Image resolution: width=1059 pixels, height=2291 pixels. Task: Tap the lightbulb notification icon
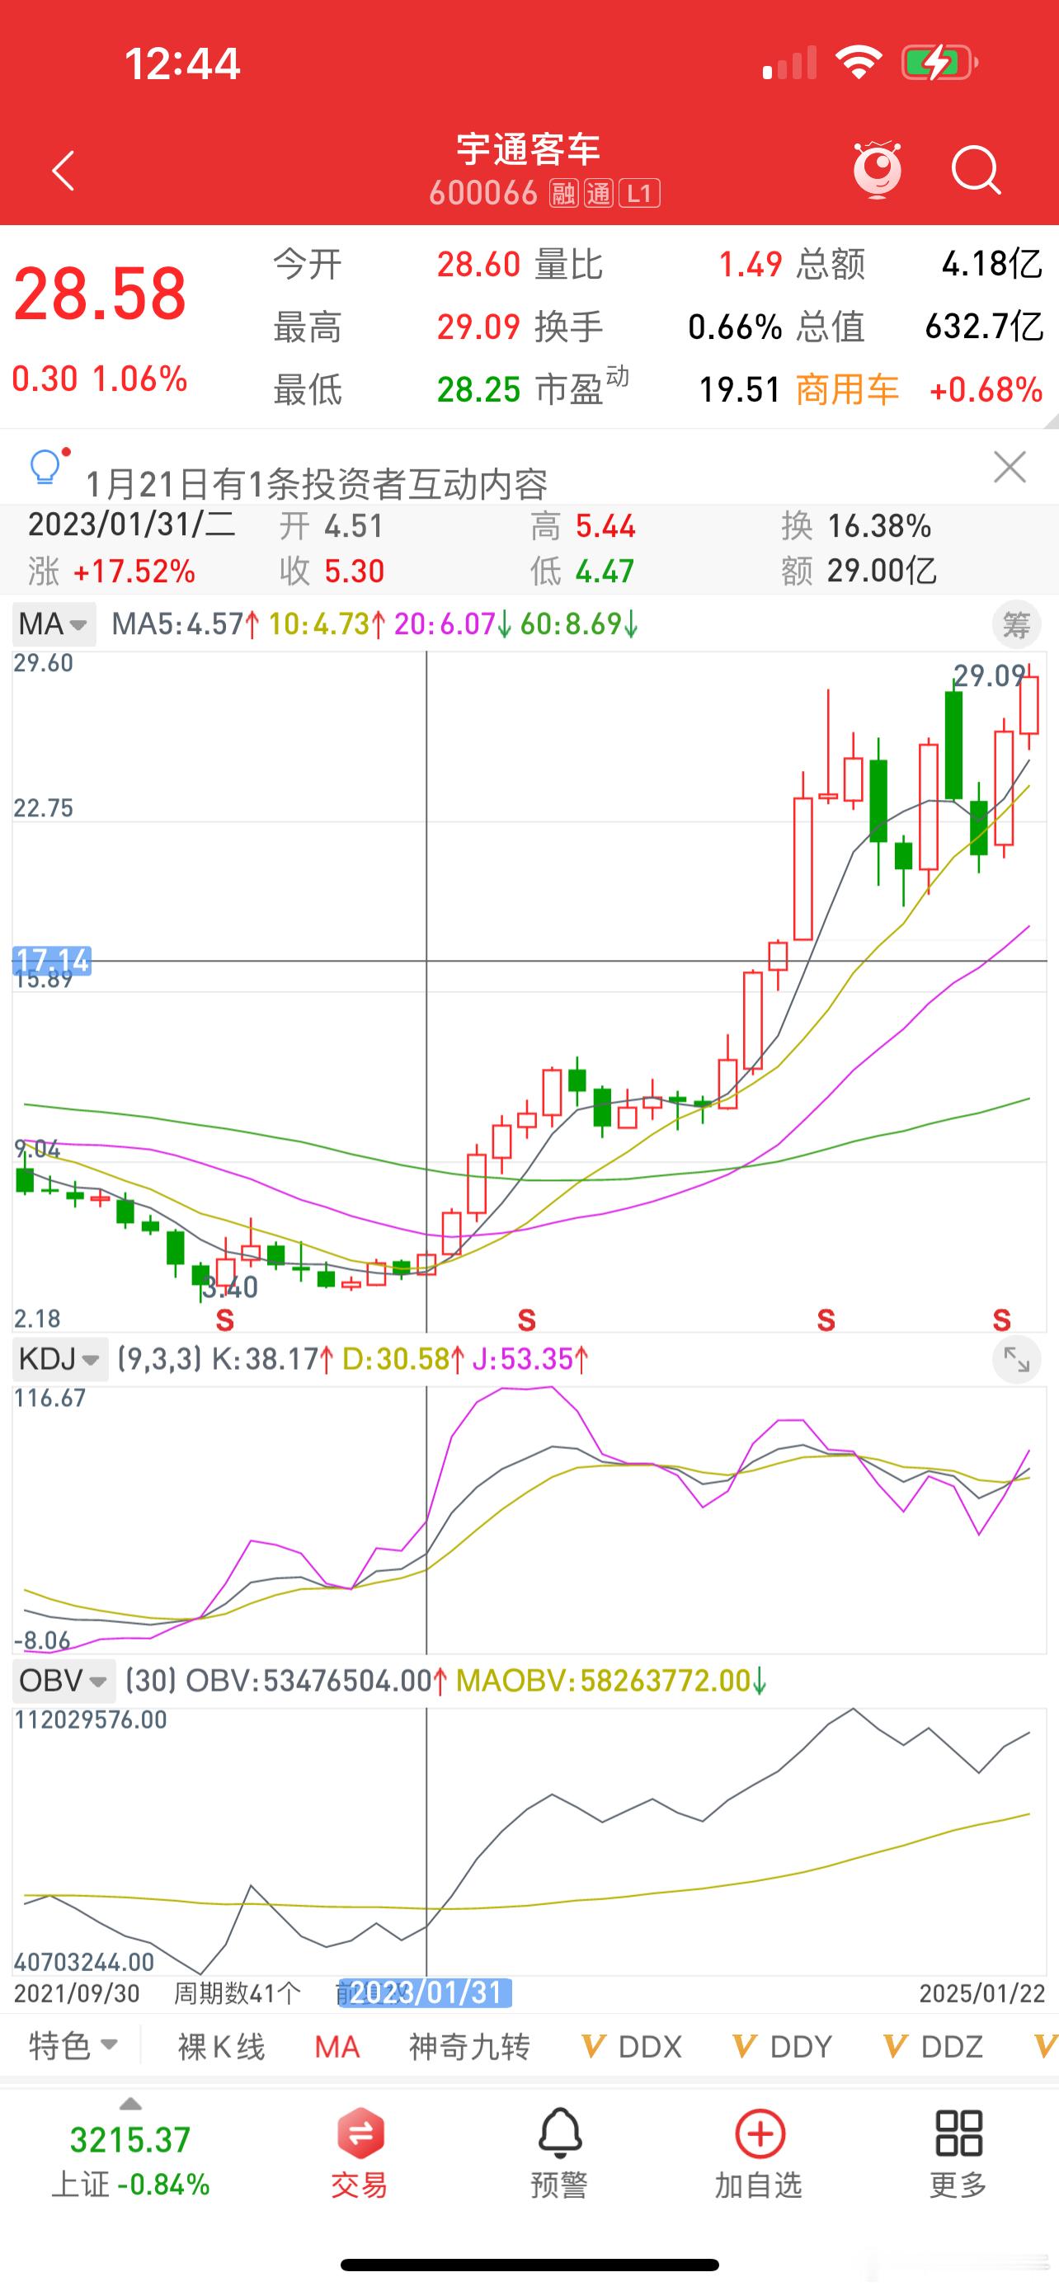(x=47, y=466)
